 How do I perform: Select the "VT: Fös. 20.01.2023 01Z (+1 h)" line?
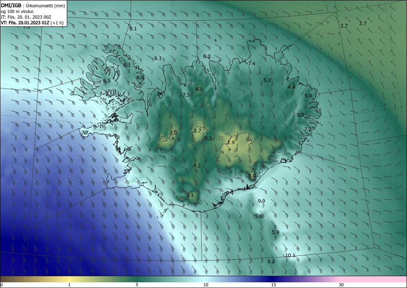point(32,23)
